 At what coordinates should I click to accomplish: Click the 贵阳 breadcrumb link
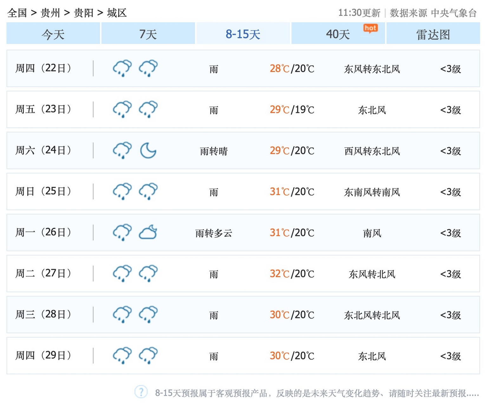click(x=84, y=13)
